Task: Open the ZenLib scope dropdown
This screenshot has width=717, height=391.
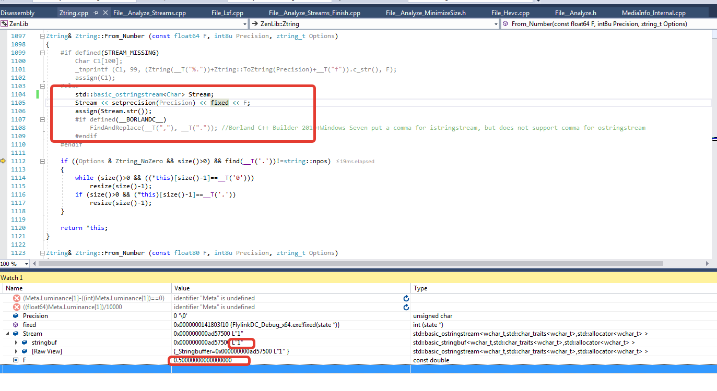Action: (245, 23)
